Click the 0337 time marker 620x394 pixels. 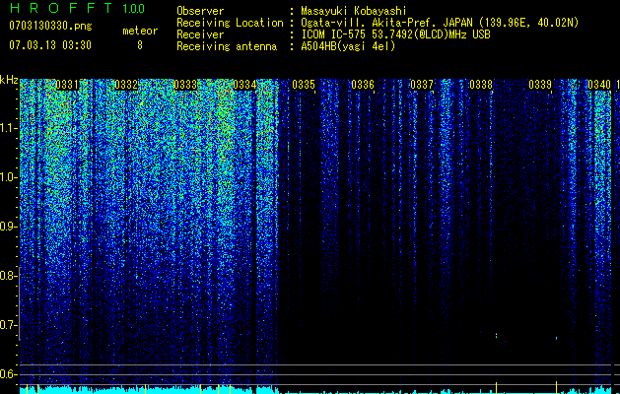[x=422, y=85]
